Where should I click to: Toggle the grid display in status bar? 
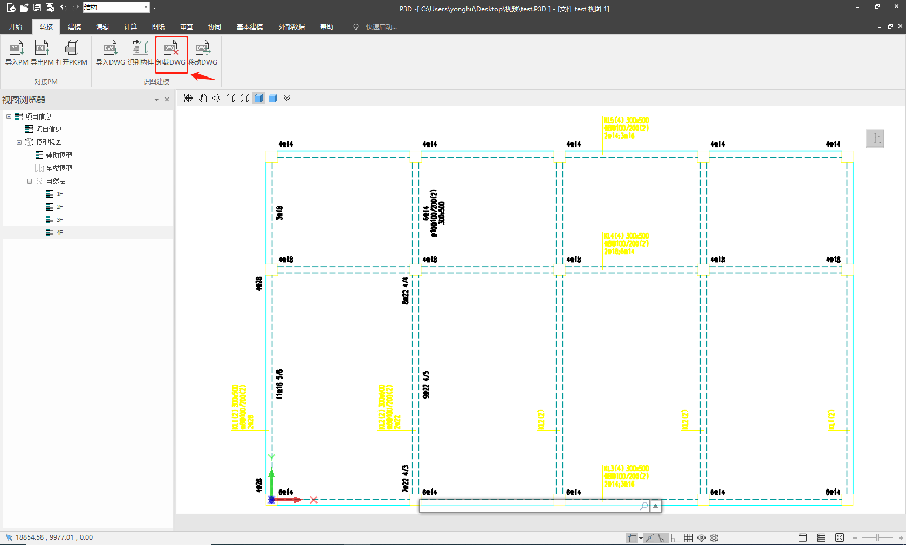coord(689,537)
